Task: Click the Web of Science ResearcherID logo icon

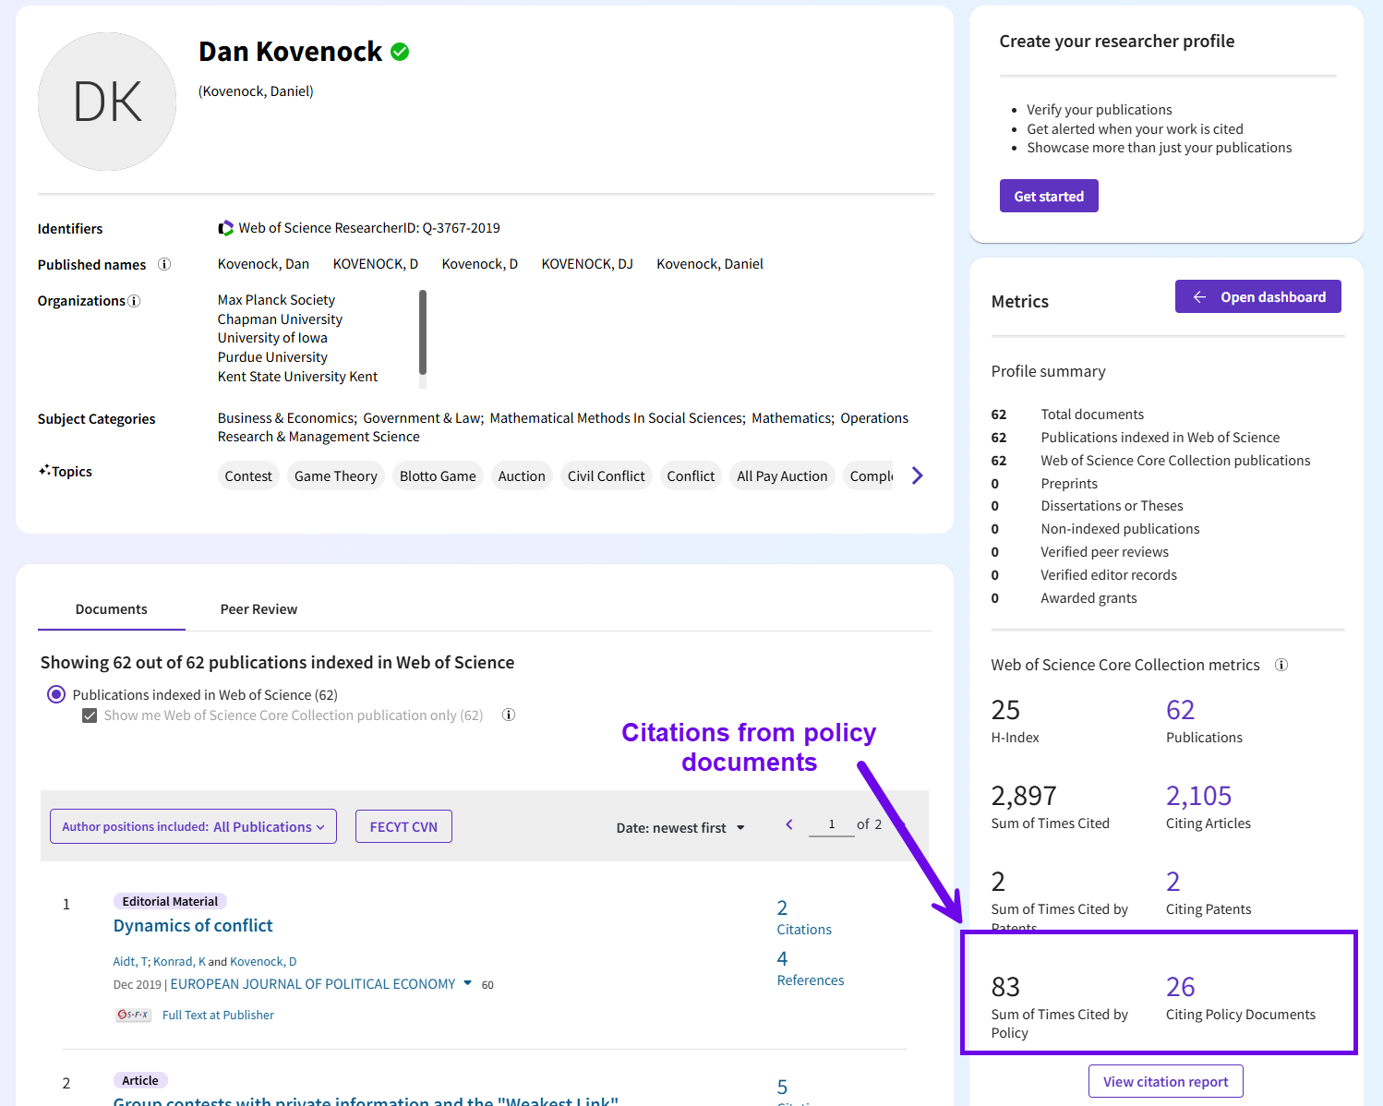Action: click(x=225, y=228)
